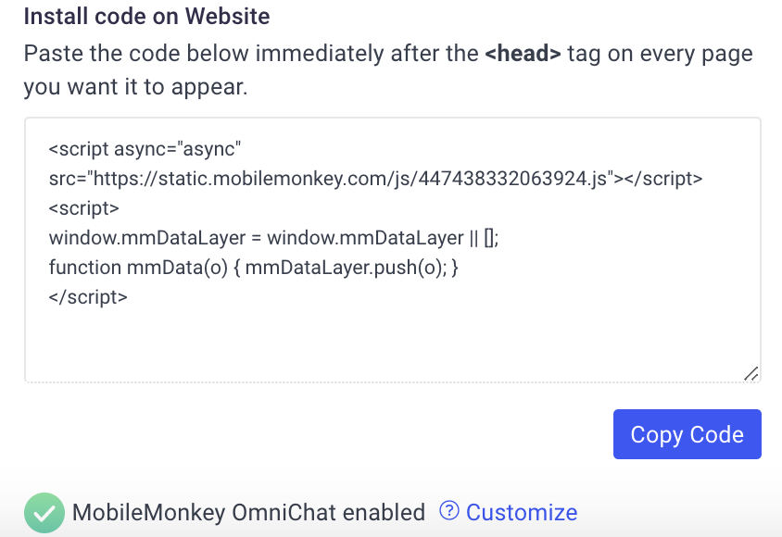Click the bold head tag text

point(523,54)
